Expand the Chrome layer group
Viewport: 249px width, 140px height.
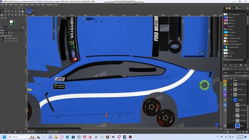tap(233, 115)
